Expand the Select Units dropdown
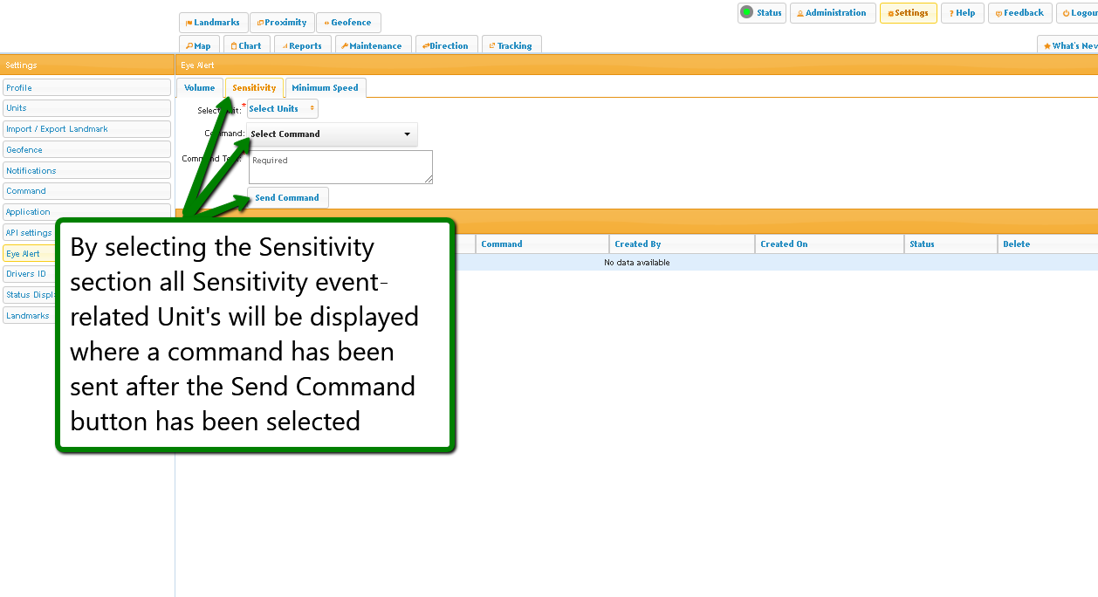Viewport: 1098px width, 597px height. [x=282, y=109]
